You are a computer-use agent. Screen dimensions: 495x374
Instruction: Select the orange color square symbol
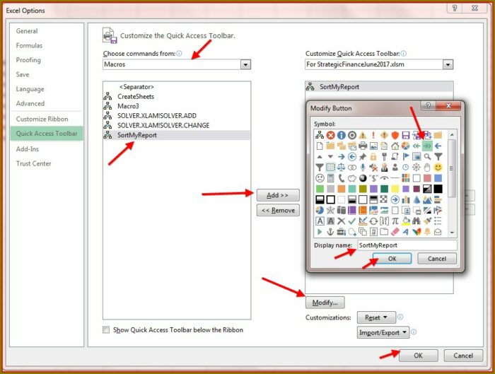pos(341,189)
